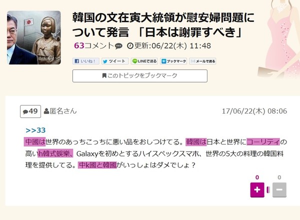Open the article thumbnail image

click(34, 37)
